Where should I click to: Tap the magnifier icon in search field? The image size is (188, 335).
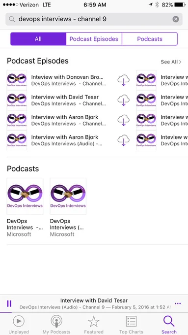[x=12, y=19]
